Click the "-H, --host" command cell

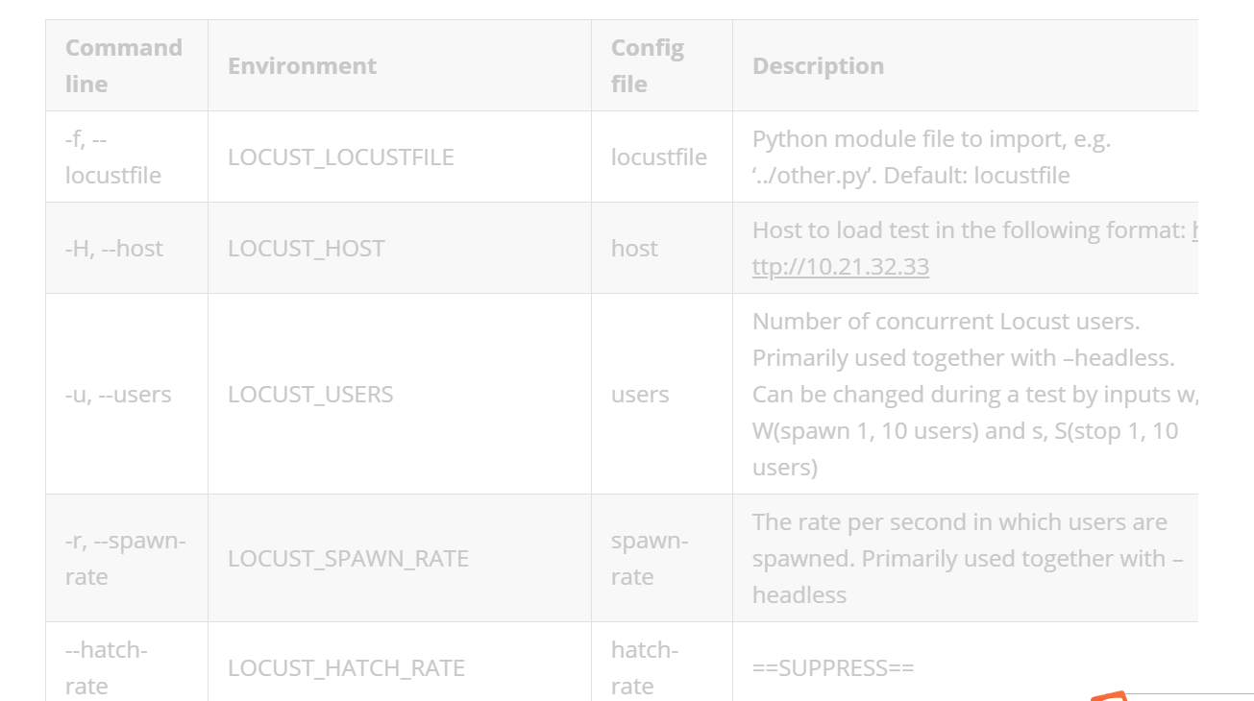(113, 249)
